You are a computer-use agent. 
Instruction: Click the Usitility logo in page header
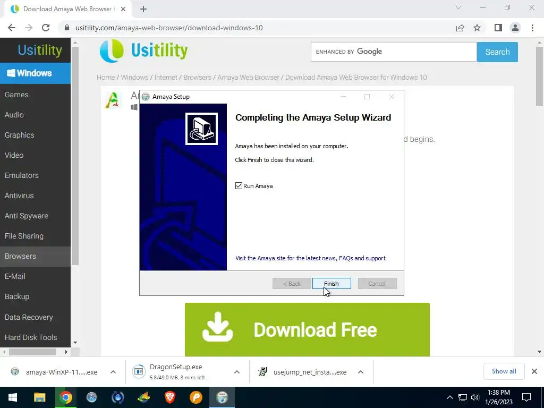coord(143,50)
